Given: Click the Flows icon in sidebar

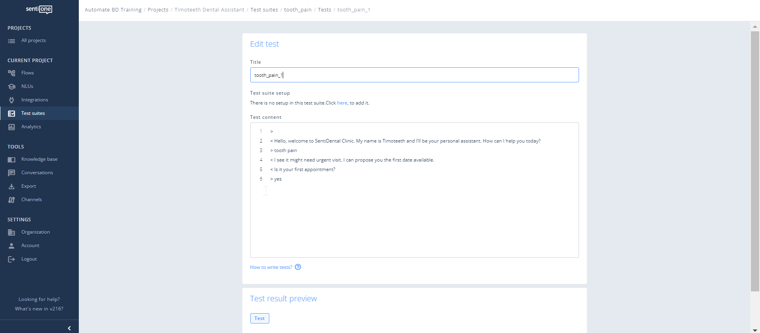Looking at the screenshot, I should [11, 73].
